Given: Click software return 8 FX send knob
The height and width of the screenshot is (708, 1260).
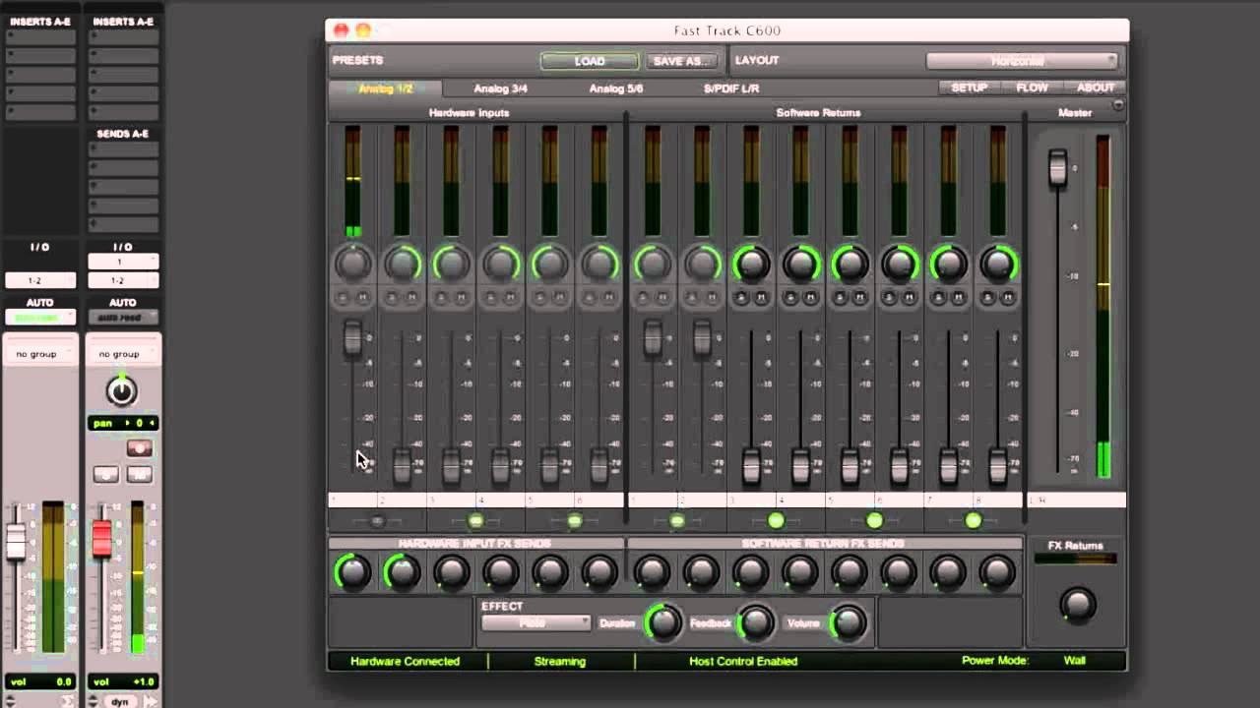Looking at the screenshot, I should point(997,571).
